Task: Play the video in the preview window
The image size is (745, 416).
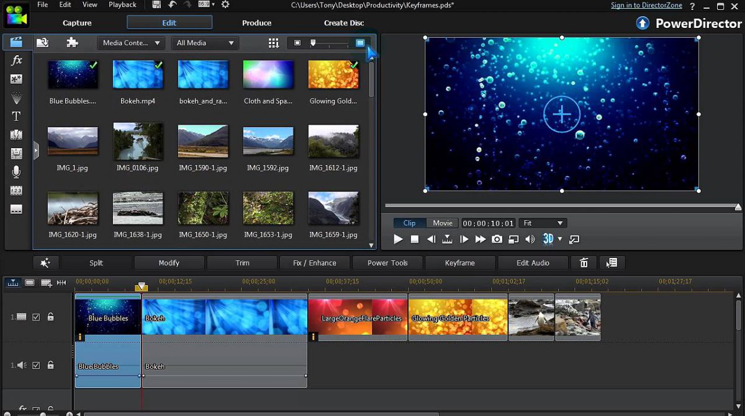Action: coord(397,239)
